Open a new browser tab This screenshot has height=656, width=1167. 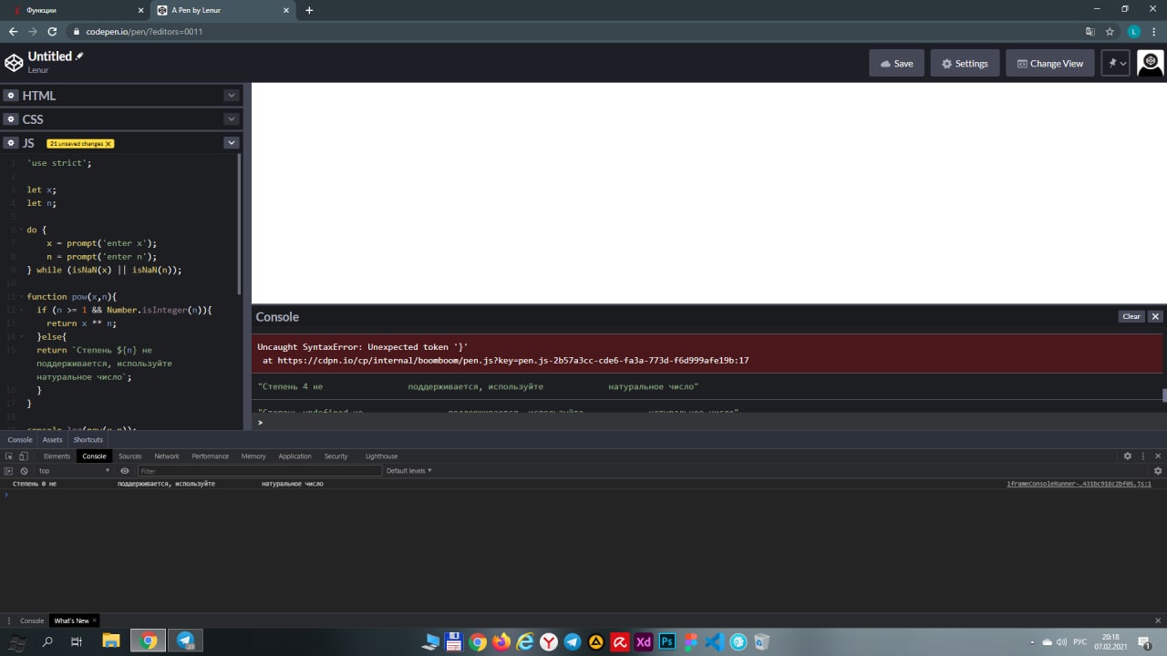pos(309,10)
